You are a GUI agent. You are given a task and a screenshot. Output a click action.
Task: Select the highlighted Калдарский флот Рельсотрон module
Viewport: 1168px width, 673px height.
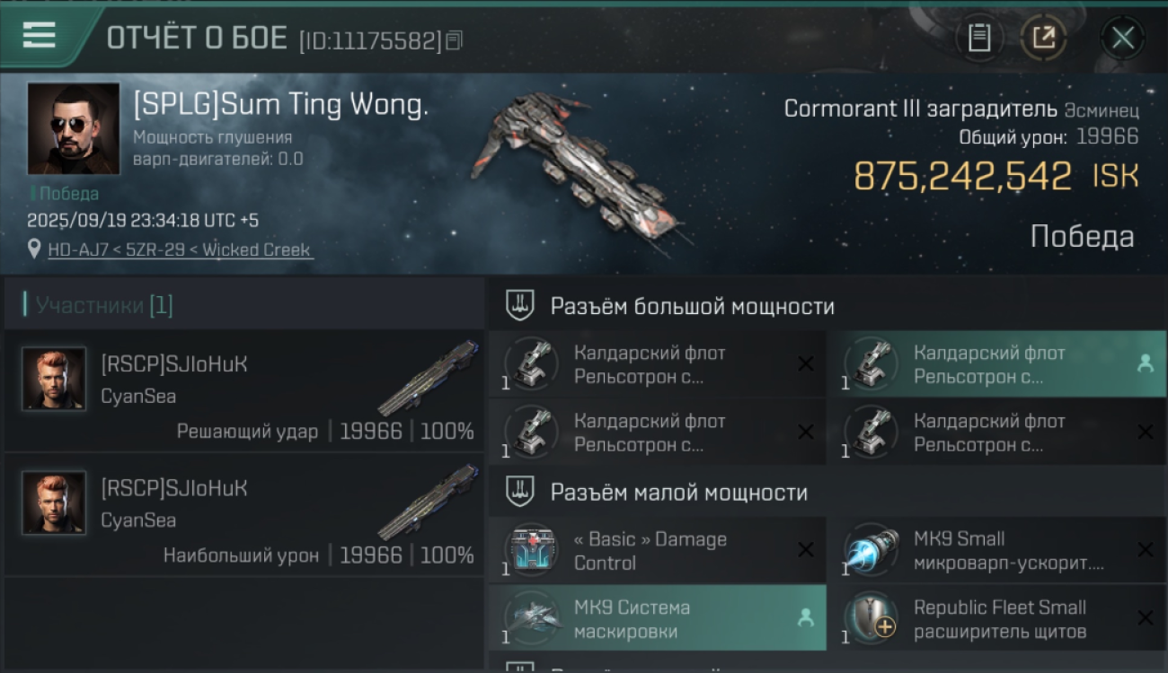pyautogui.click(x=996, y=364)
